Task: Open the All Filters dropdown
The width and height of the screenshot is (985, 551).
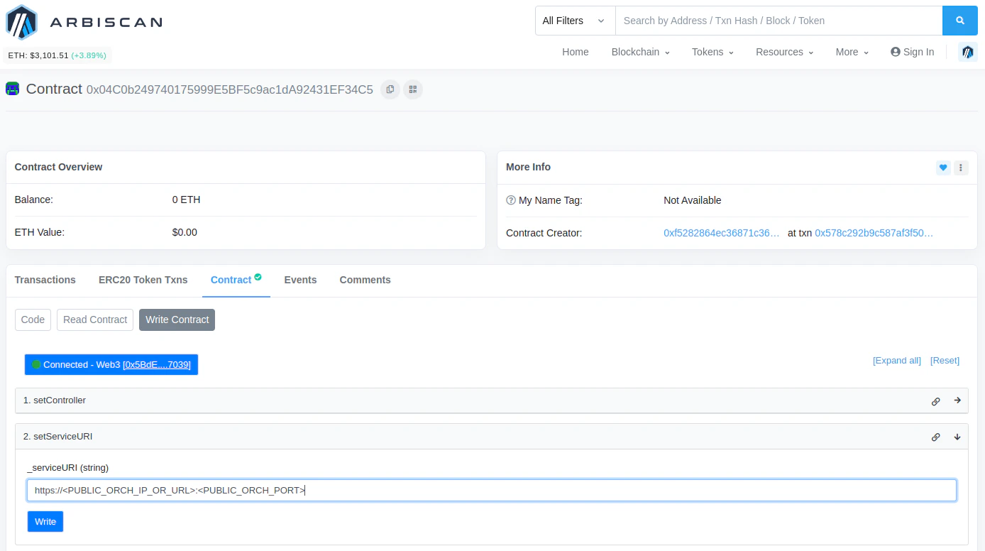Action: (x=575, y=21)
